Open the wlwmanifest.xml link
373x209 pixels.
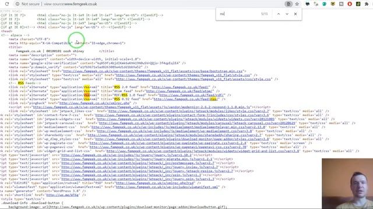coord(167,187)
